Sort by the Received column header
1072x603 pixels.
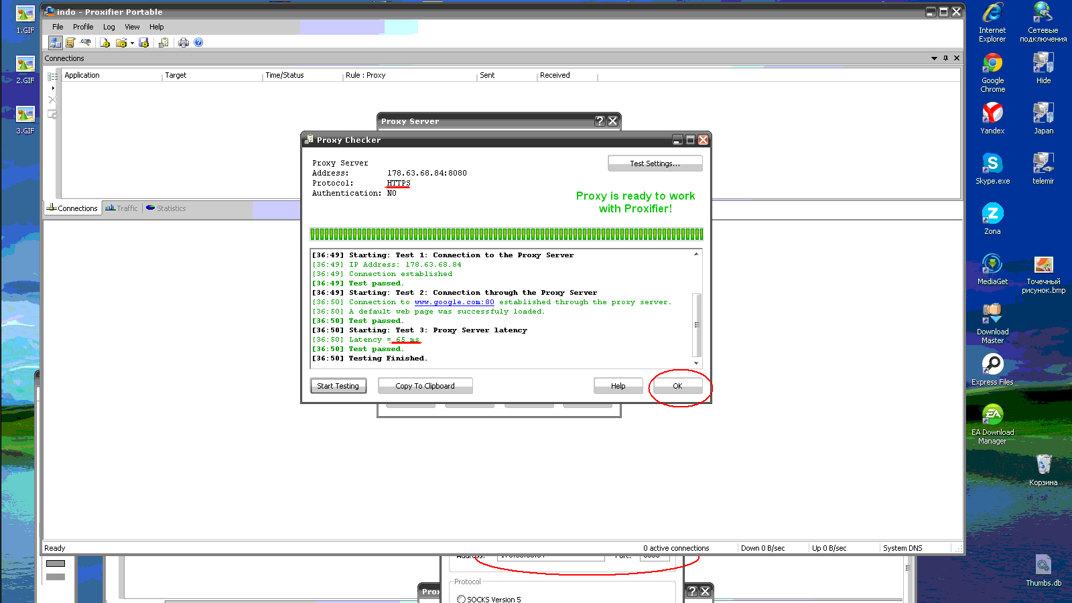567,75
